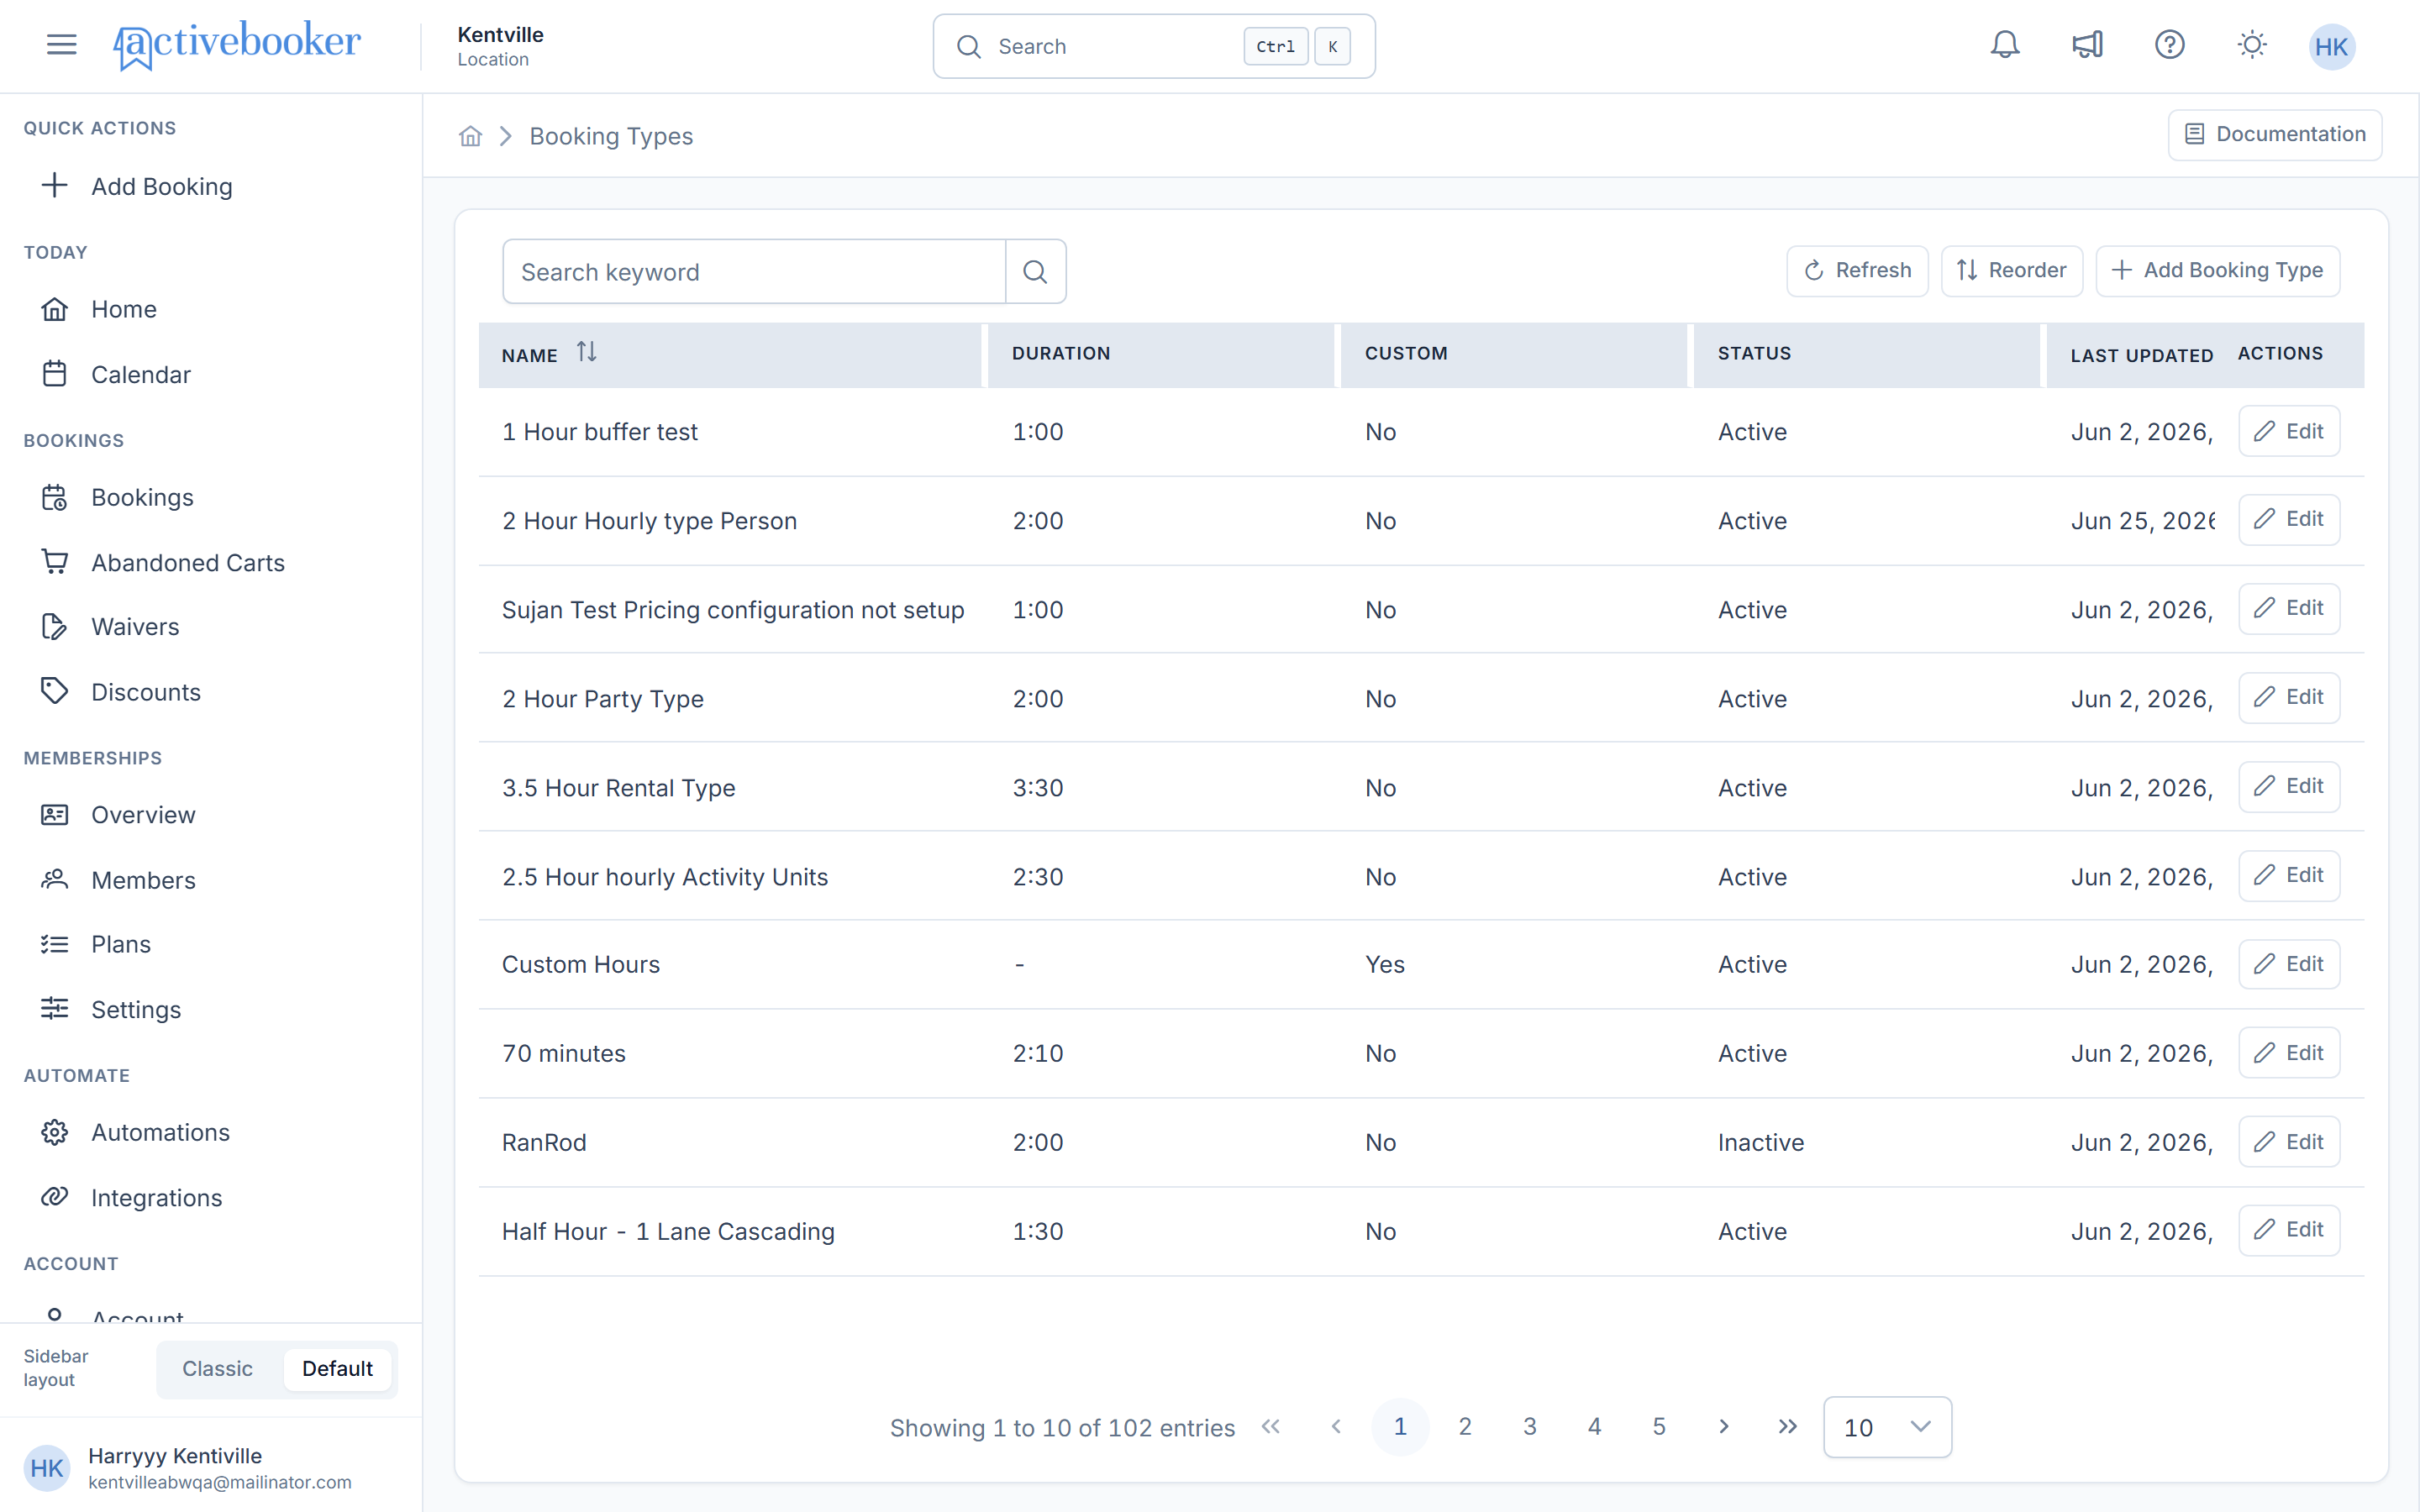
Task: Go to pagination page 5
Action: click(x=1659, y=1427)
